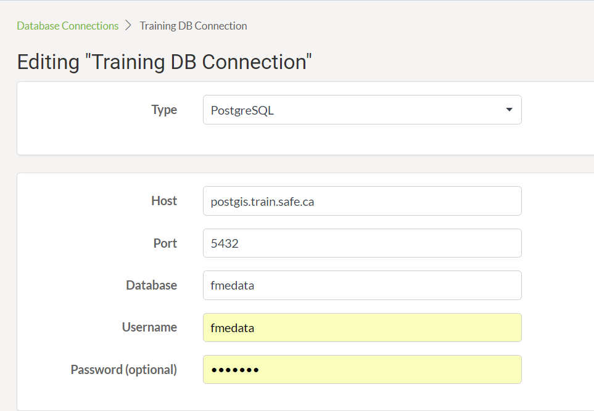The image size is (594, 411).
Task: Click the PostgreSQL text in the Type selector
Action: coord(242,110)
